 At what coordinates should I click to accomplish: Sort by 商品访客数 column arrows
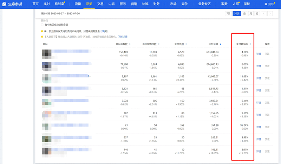tap(131, 44)
